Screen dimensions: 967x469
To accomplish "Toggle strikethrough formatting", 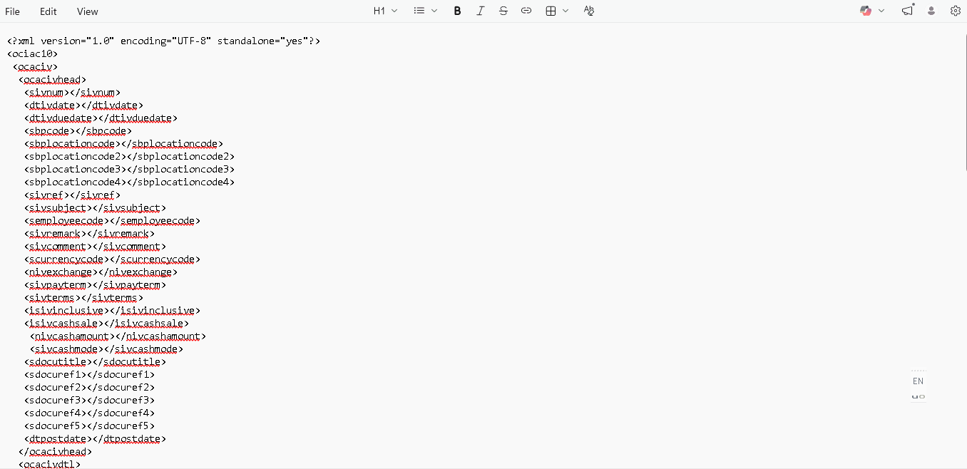I will [503, 11].
